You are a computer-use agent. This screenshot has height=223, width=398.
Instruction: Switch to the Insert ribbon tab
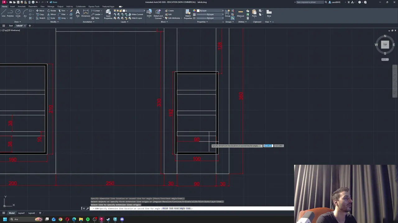point(12,6)
